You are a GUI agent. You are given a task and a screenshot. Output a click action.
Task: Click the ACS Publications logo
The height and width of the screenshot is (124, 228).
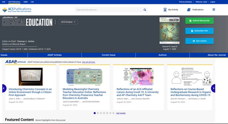17,10
